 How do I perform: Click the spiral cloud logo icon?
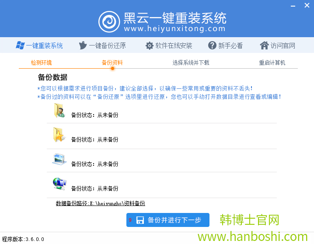point(109,21)
